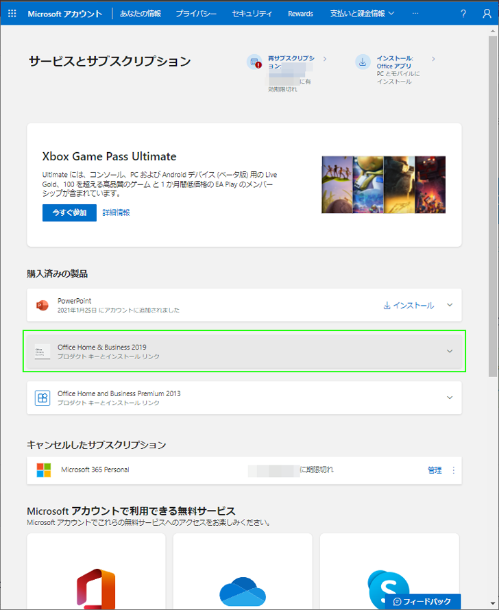The width and height of the screenshot is (499, 610).
Task: Click the Office app logo card
Action: pos(96,571)
